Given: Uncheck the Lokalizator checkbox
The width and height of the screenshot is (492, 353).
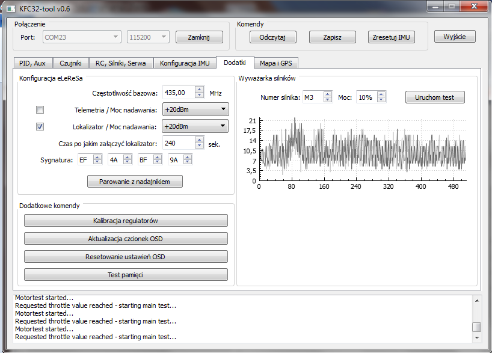Looking at the screenshot, I should coord(40,127).
